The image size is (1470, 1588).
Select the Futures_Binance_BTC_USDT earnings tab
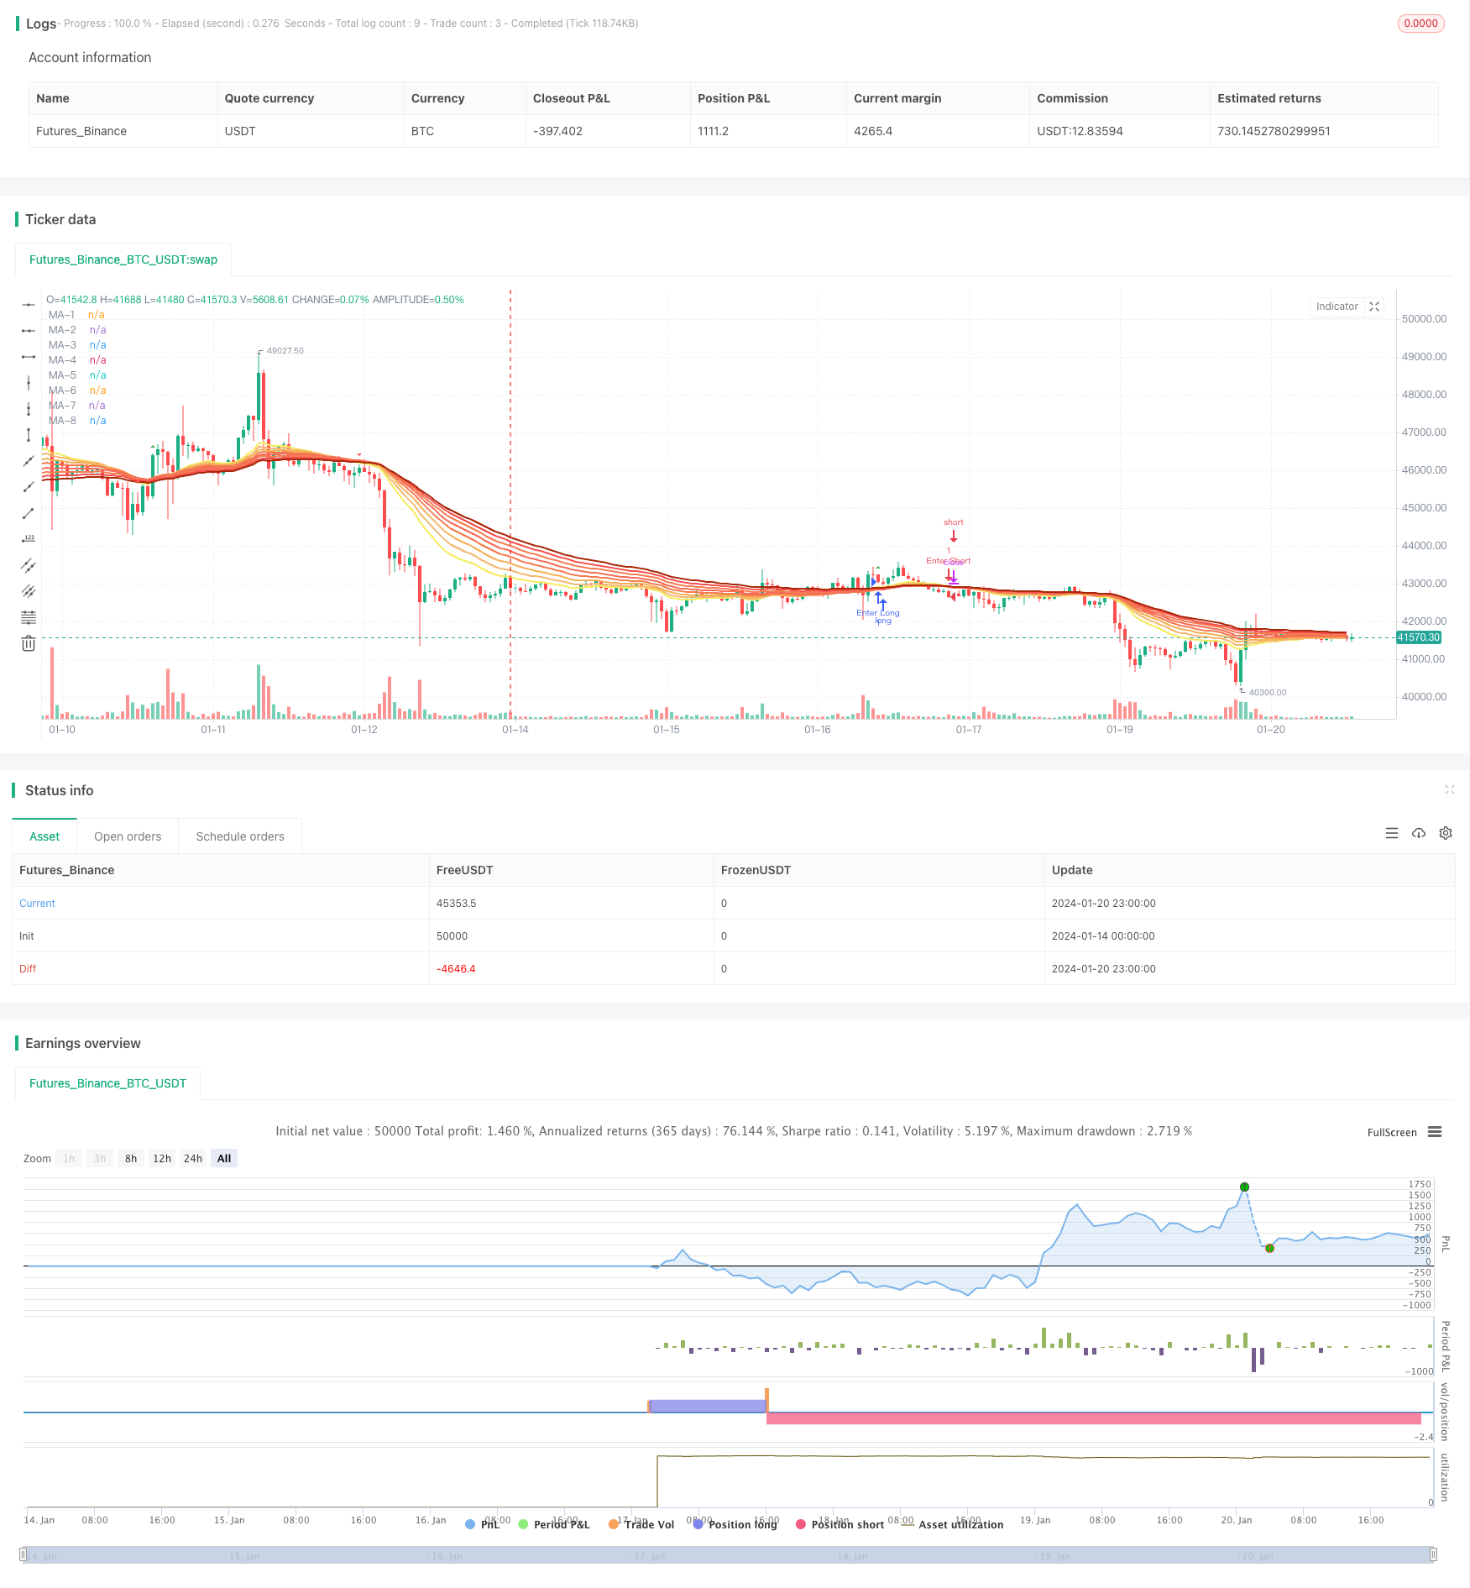click(107, 1083)
